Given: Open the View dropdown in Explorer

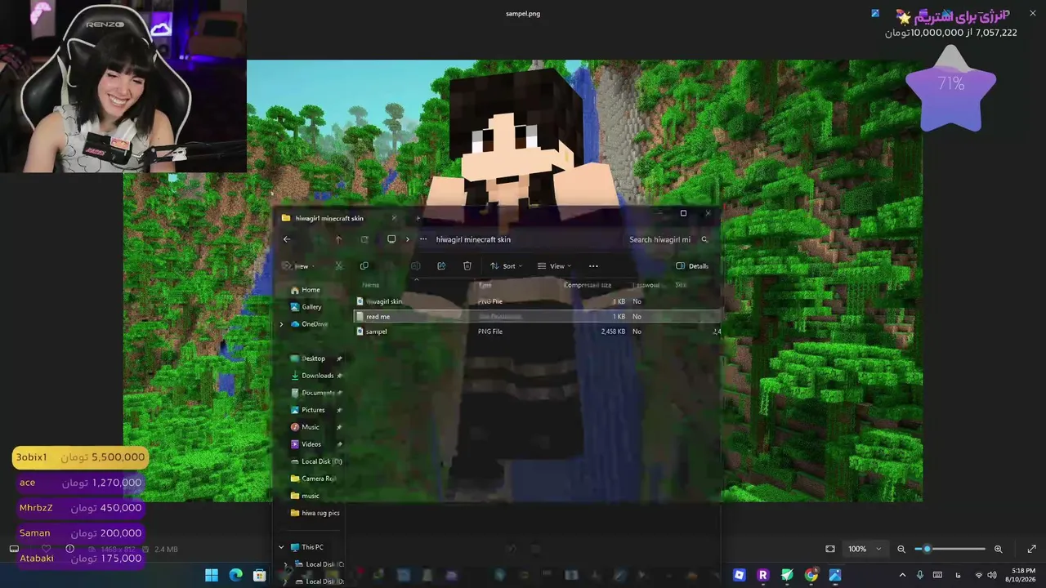Looking at the screenshot, I should [554, 266].
